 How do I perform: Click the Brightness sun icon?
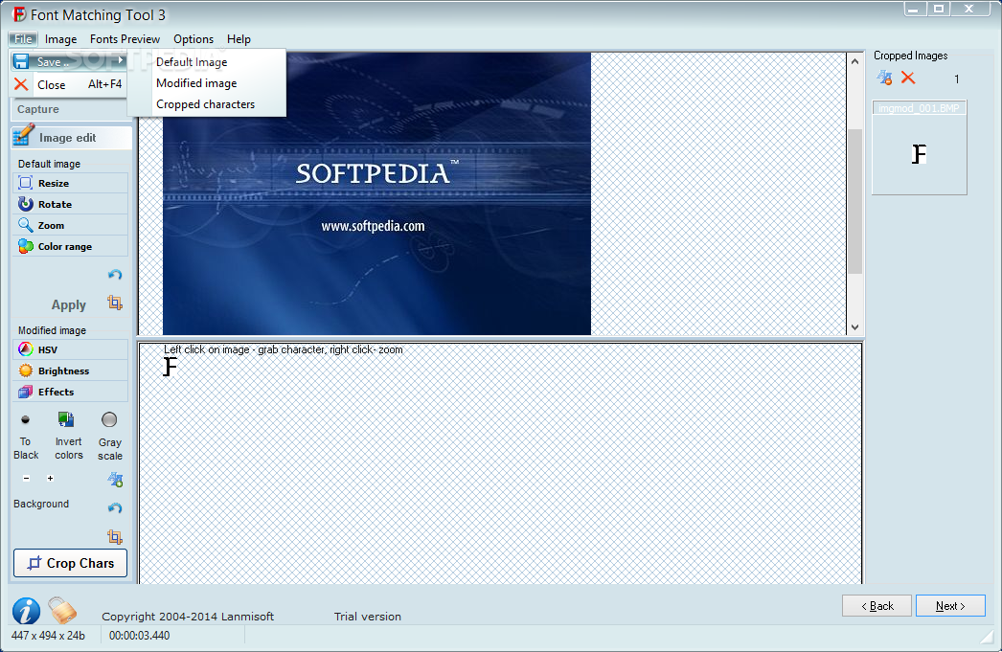click(26, 371)
